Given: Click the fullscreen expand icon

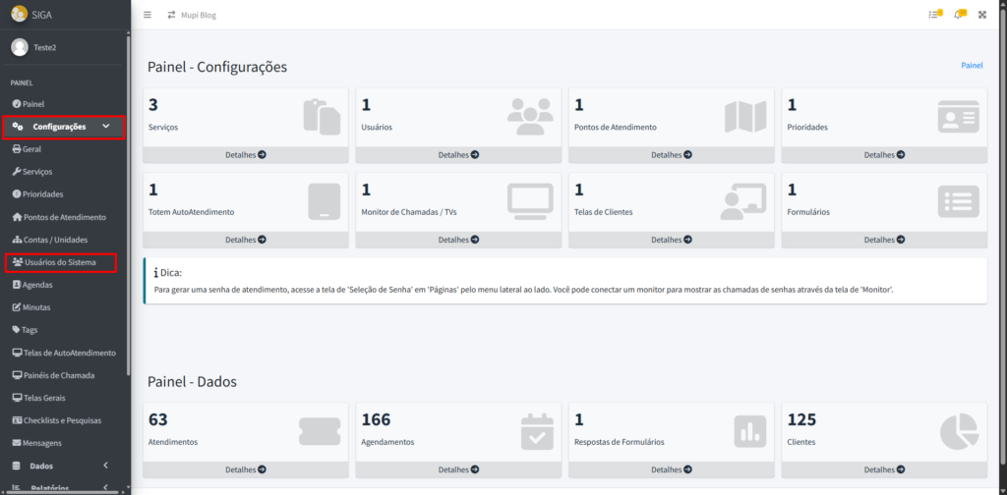Looking at the screenshot, I should pos(981,15).
